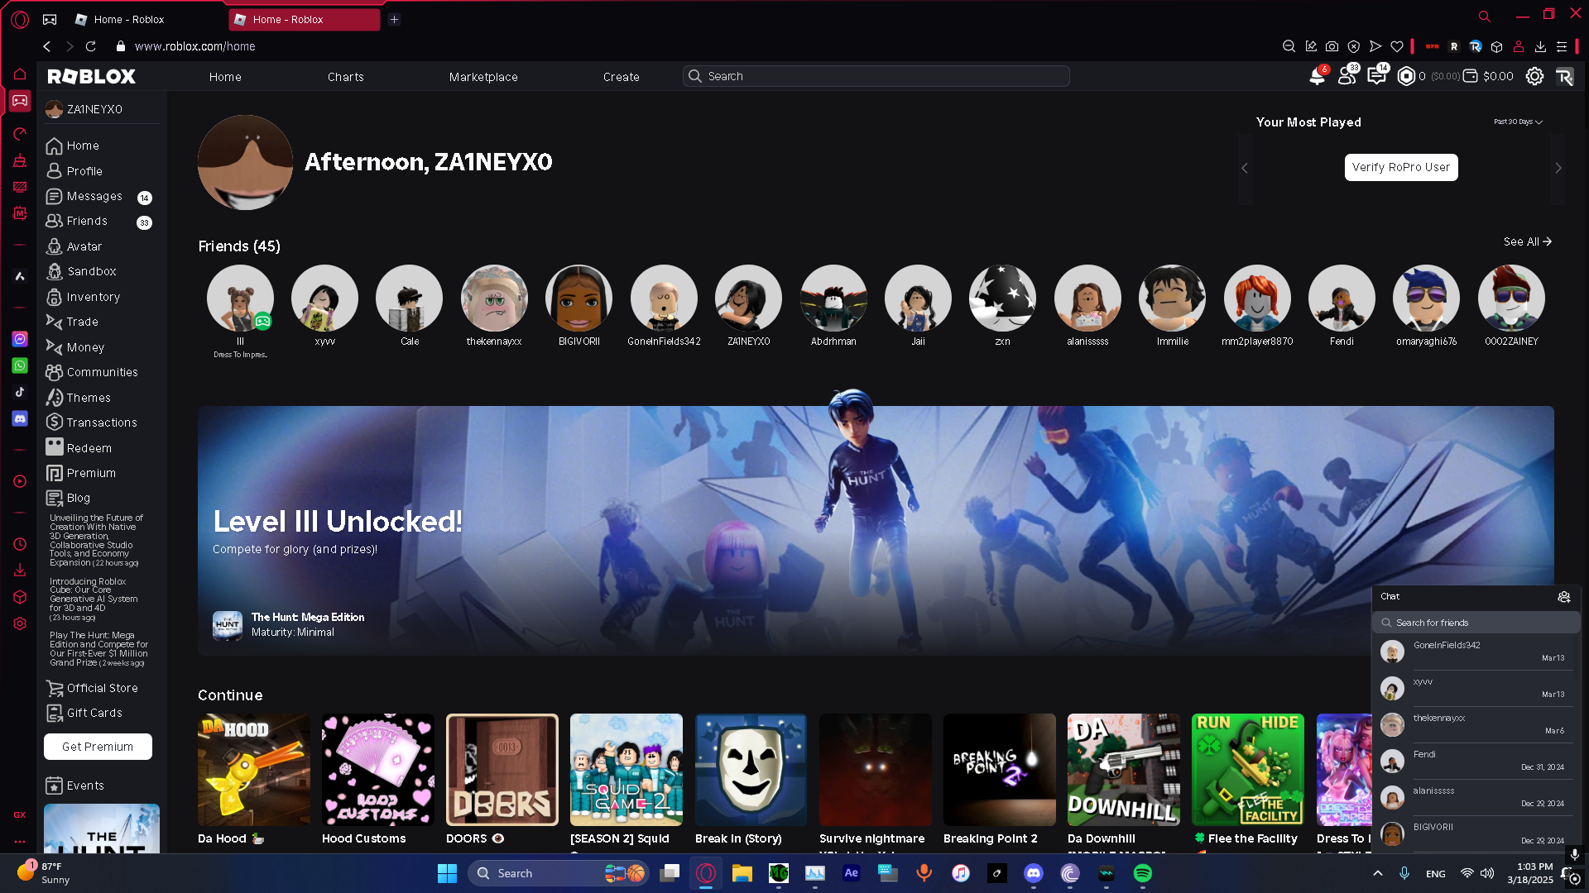The width and height of the screenshot is (1589, 893).
Task: Open the Marketplace tab
Action: [483, 77]
